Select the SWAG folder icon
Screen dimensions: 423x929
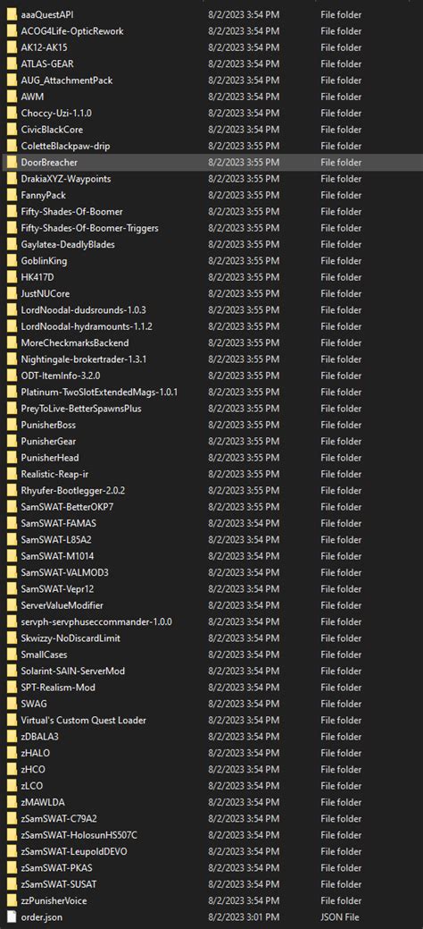coord(12,704)
